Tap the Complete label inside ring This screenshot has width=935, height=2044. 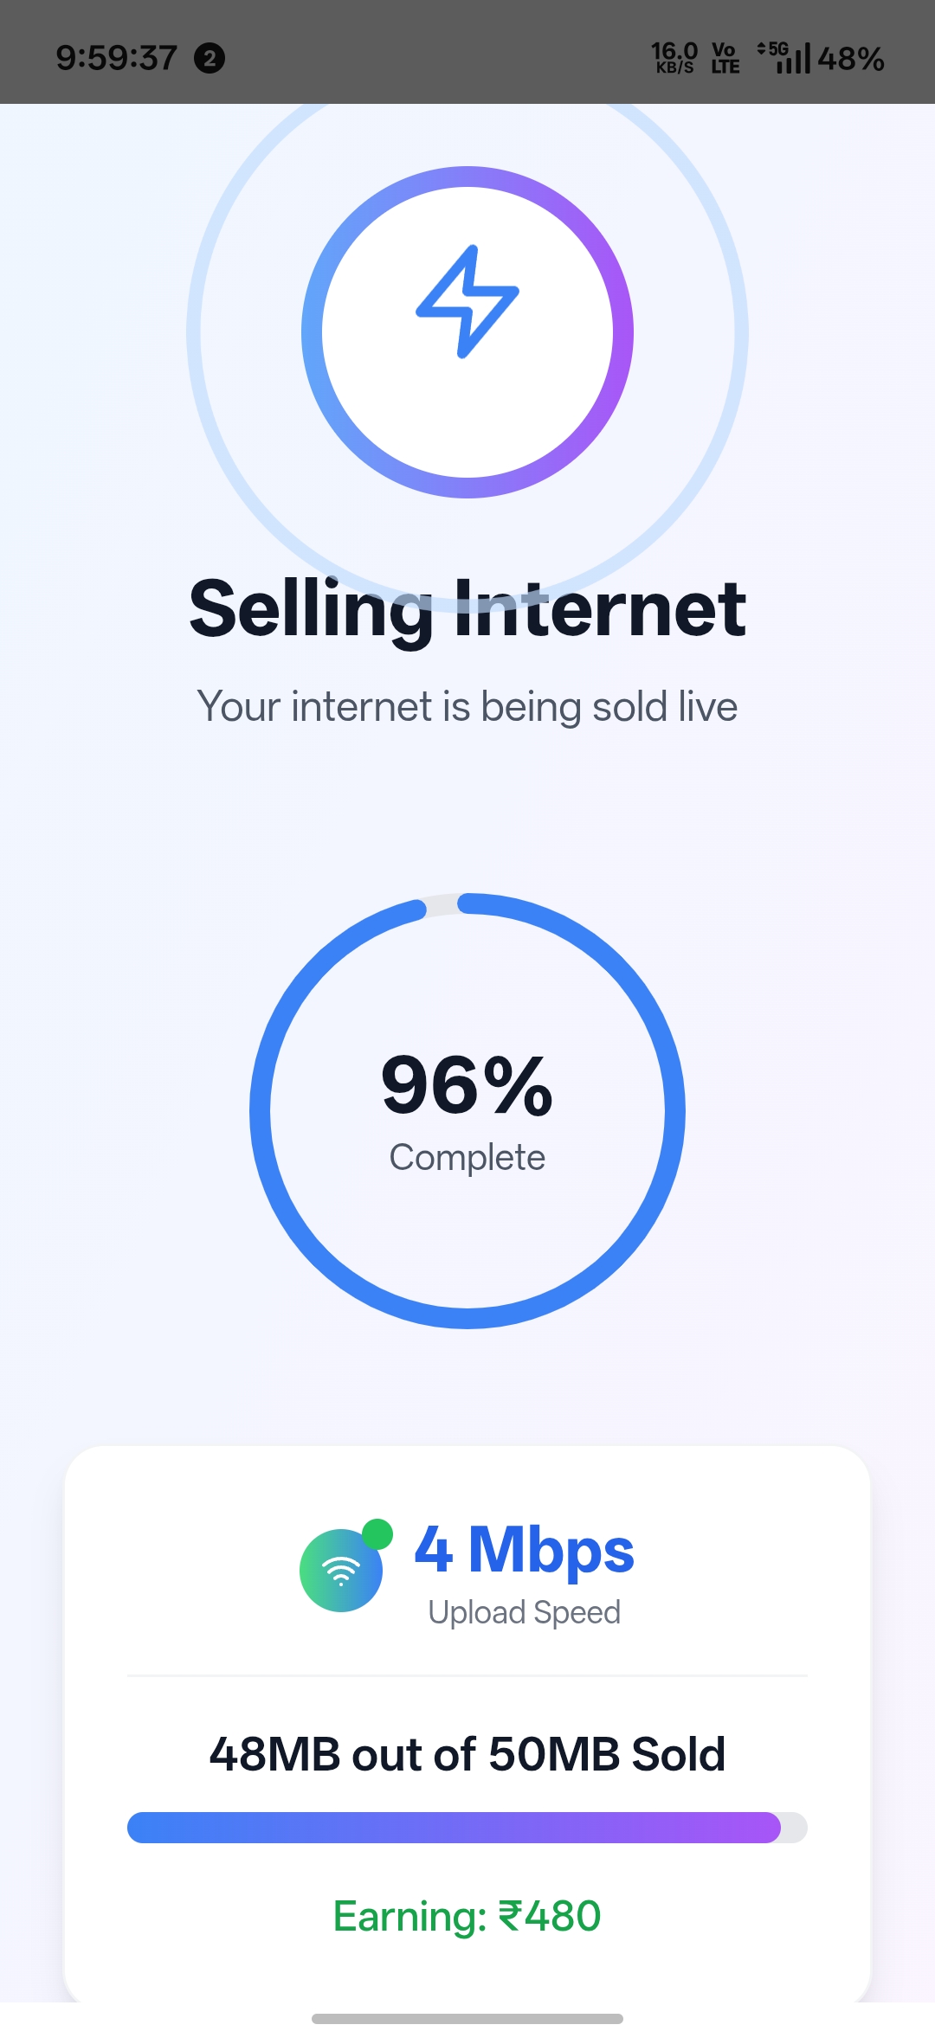467,1158
